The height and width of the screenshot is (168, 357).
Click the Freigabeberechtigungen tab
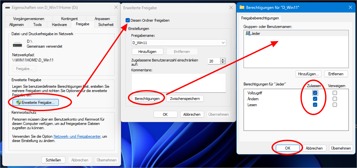(x=260, y=18)
